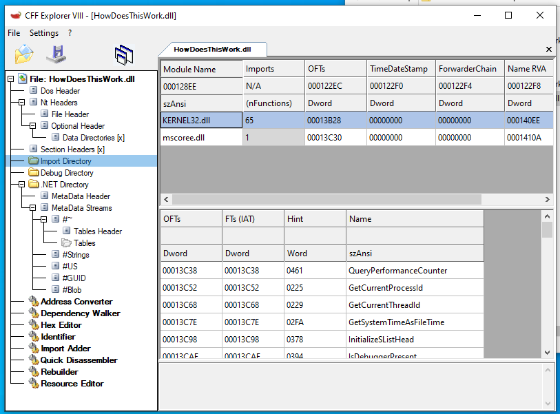
Task: Click the Nt Headers page icon
Action: click(34, 102)
